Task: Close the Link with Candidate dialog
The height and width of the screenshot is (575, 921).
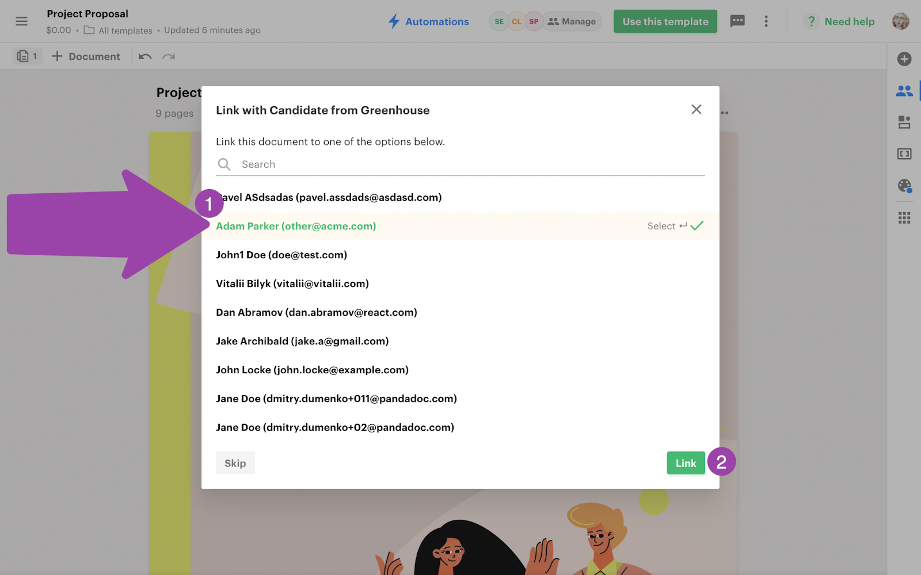Action: coord(697,109)
